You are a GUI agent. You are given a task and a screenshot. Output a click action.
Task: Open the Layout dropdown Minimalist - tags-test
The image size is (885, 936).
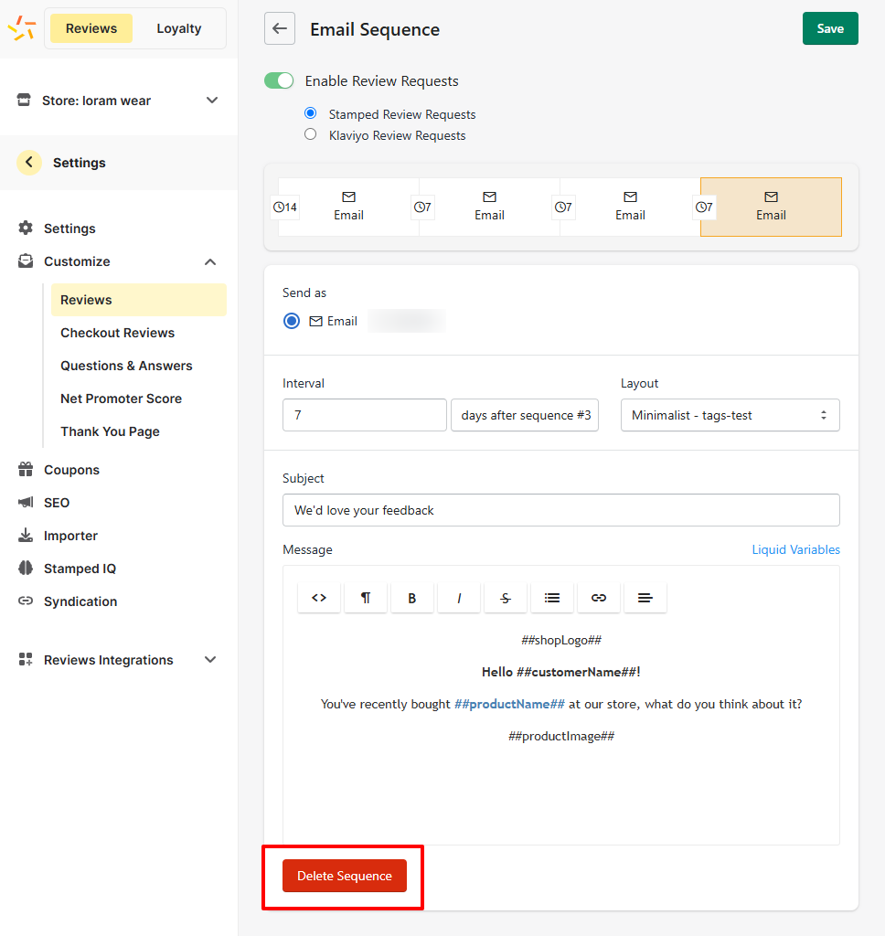tap(730, 415)
